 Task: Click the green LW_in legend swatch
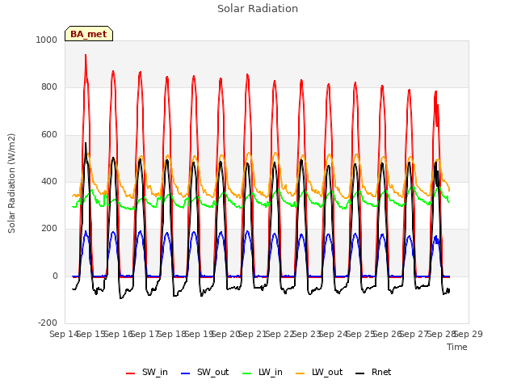[247, 373]
